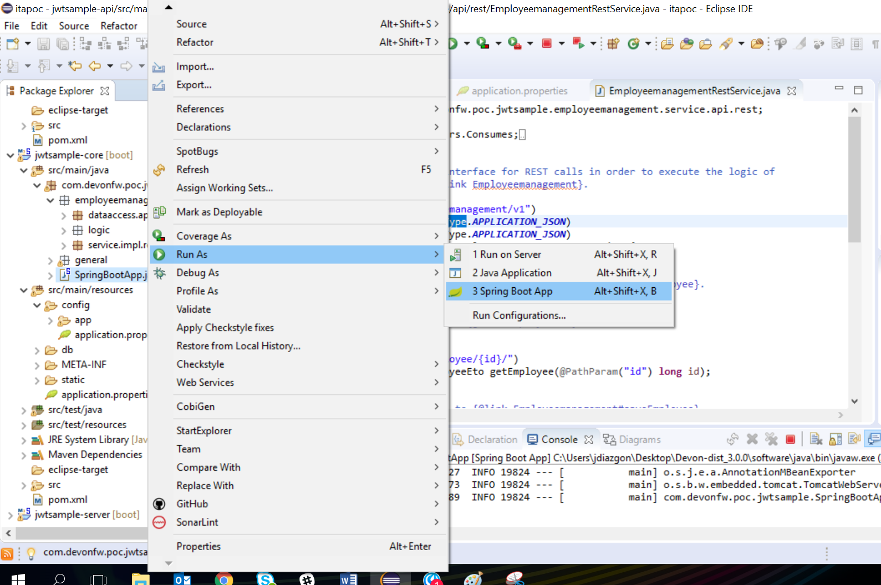Click the Back navigation arrow in toolbar
Screen dimensions: 881x585
pos(95,66)
